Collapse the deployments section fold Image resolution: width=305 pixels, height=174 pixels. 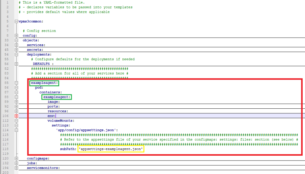pos(16,55)
